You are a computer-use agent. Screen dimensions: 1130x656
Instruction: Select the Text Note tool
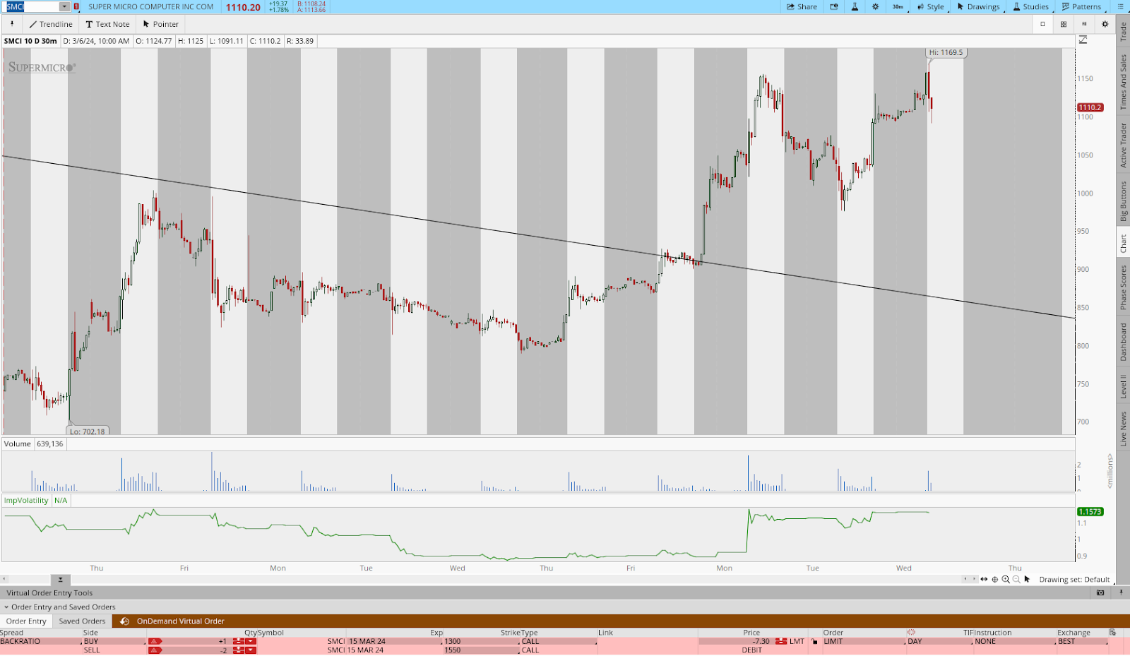tap(107, 24)
